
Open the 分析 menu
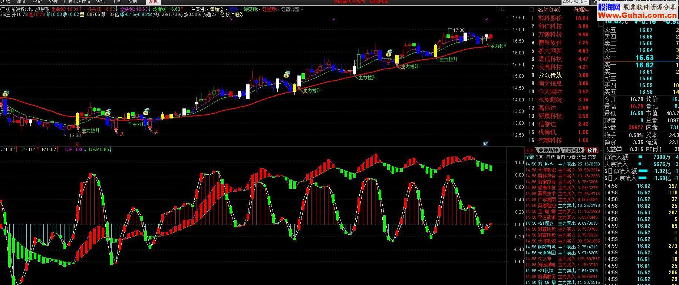53,2
